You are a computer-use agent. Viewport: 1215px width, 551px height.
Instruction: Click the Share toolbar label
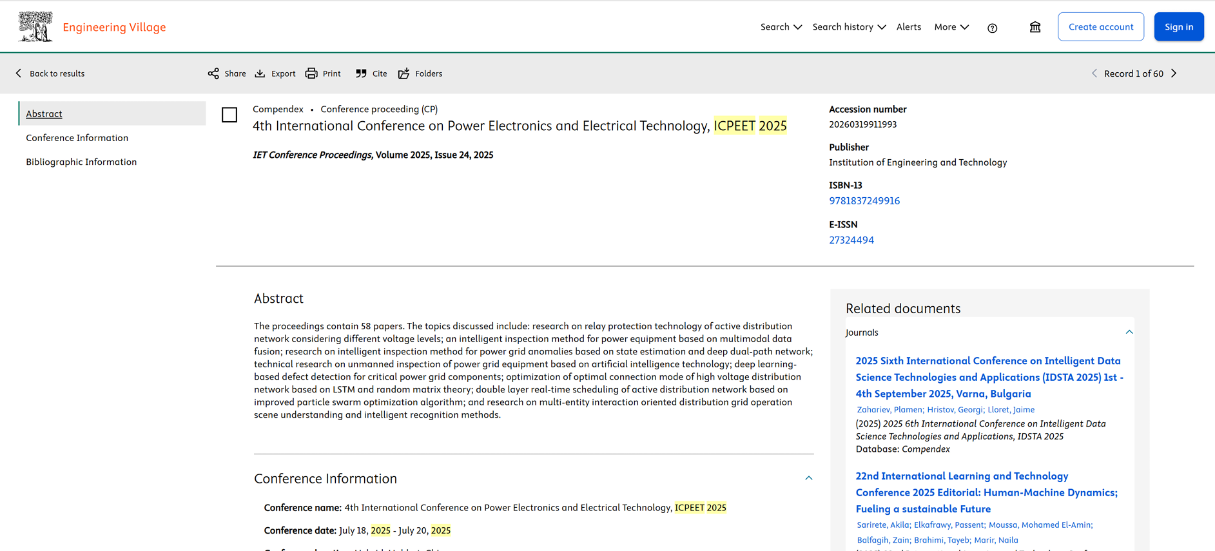pos(235,73)
